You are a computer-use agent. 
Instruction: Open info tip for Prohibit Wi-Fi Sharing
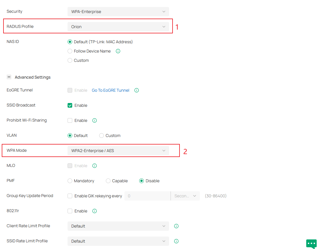tap(94, 120)
